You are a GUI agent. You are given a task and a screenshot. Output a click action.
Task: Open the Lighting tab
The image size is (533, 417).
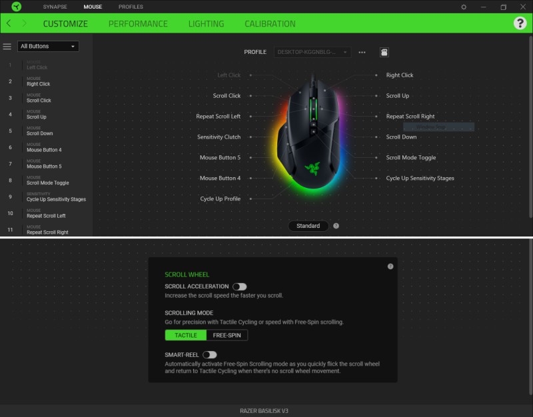click(x=206, y=24)
